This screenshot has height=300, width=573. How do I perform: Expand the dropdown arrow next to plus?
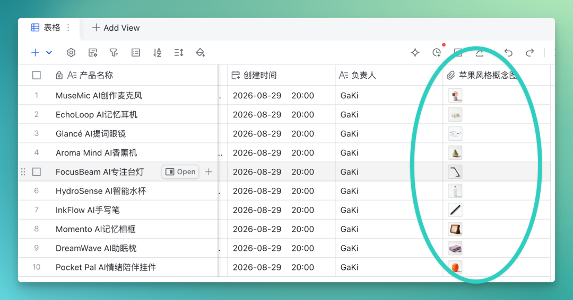tap(49, 53)
